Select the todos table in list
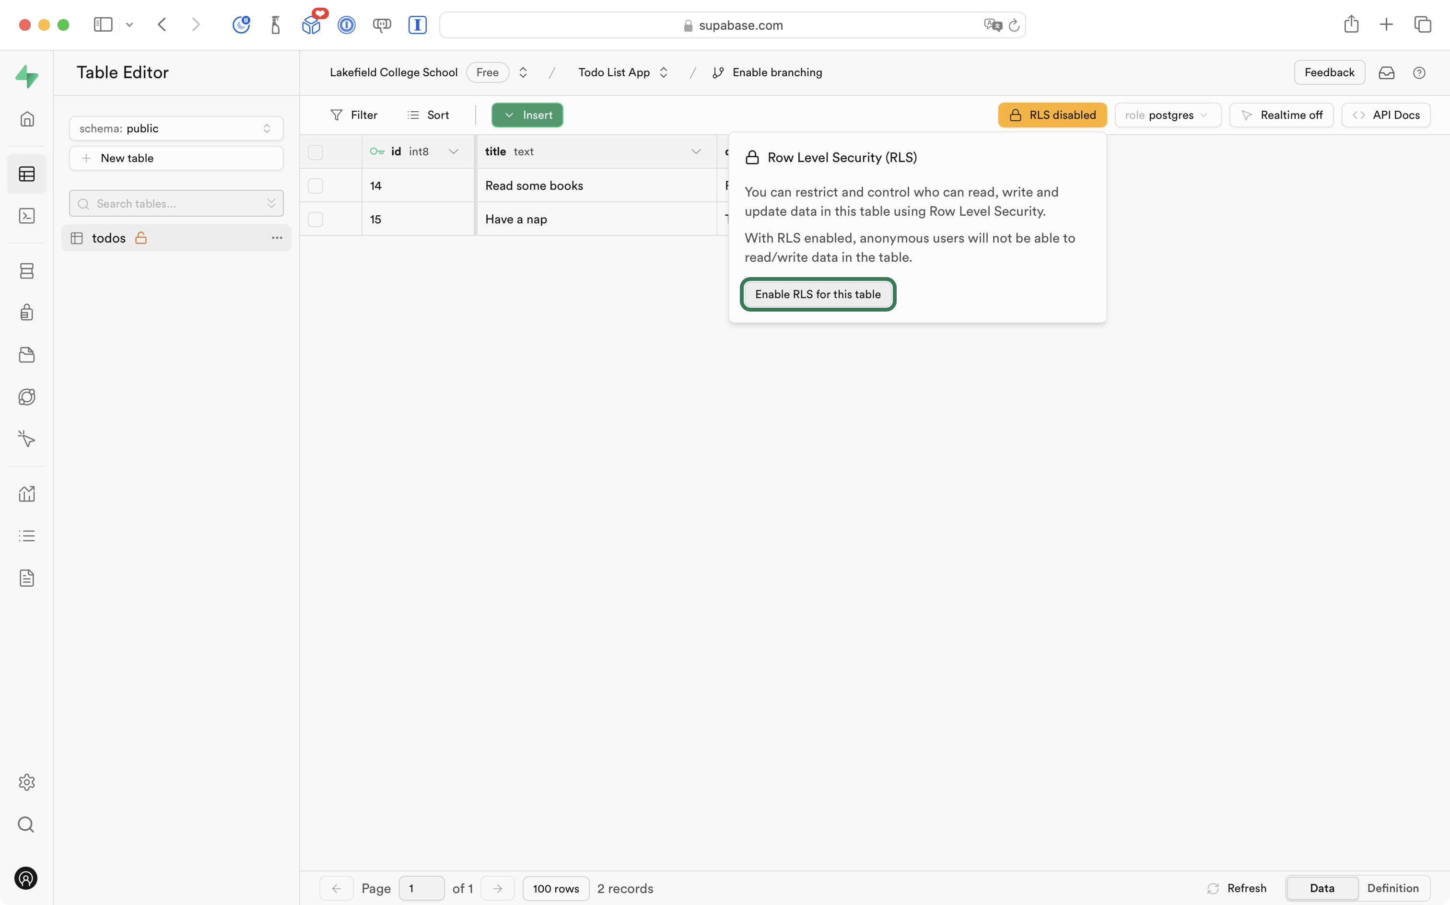The image size is (1450, 905). pos(109,238)
